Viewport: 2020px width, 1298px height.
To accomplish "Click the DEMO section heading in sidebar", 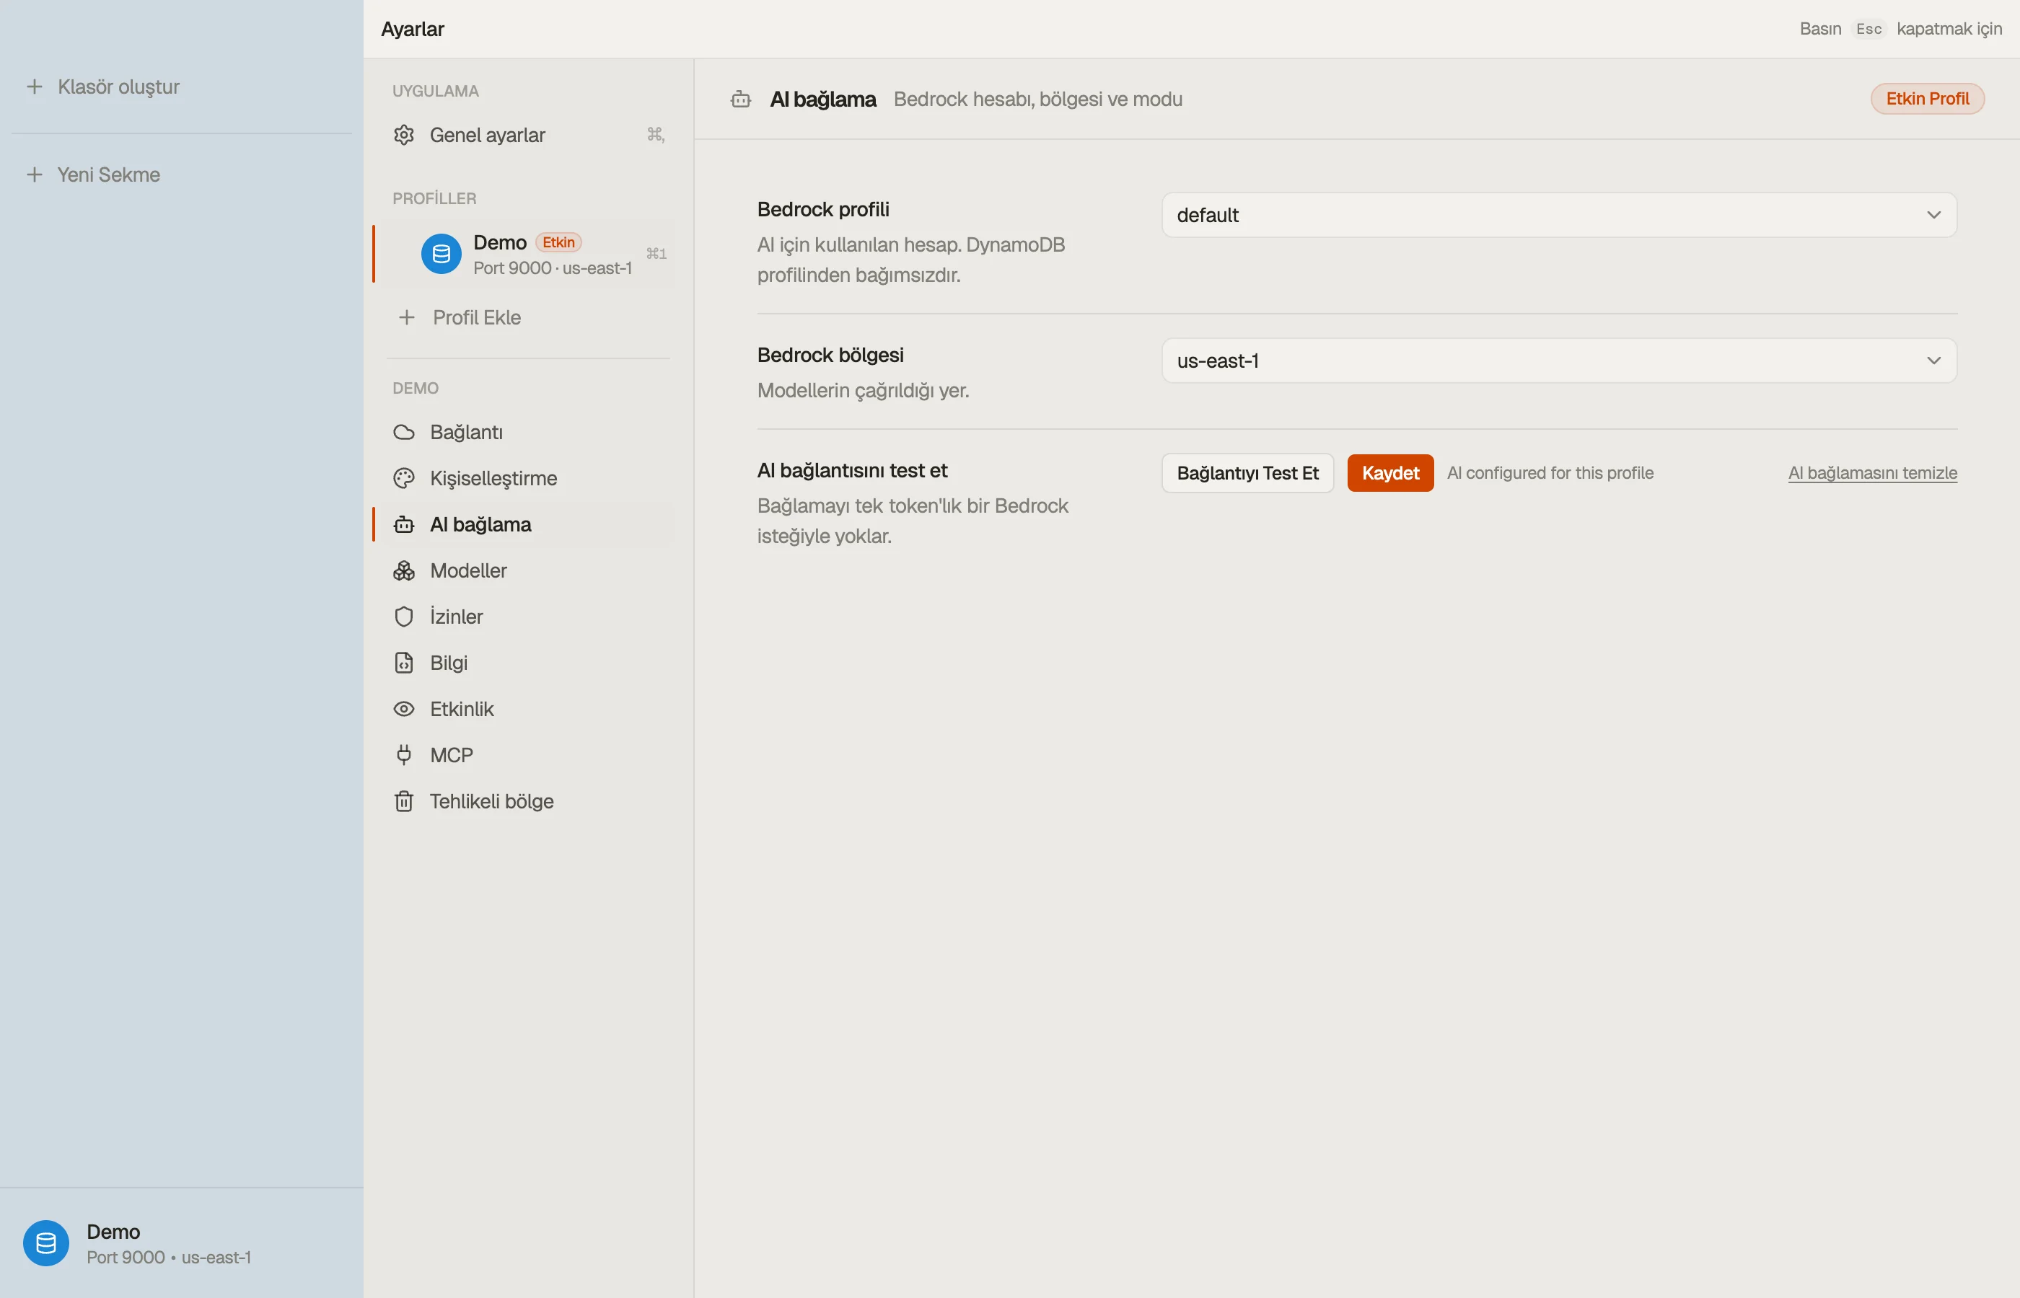I will [415, 389].
